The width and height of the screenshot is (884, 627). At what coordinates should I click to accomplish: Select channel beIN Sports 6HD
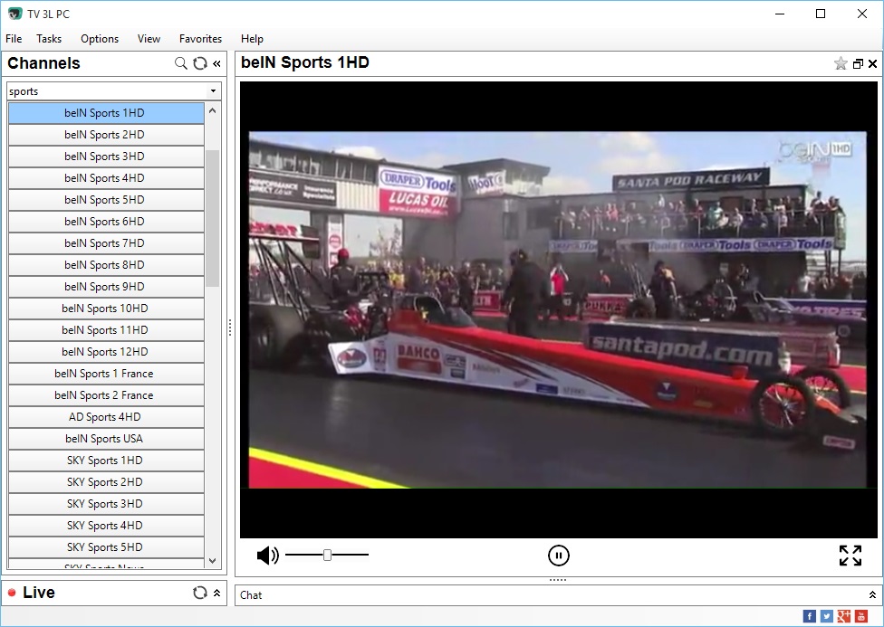(106, 222)
